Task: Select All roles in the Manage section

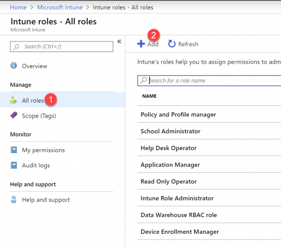Action: click(x=33, y=100)
